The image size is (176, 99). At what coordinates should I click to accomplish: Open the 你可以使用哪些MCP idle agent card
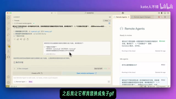pyautogui.click(x=144, y=68)
